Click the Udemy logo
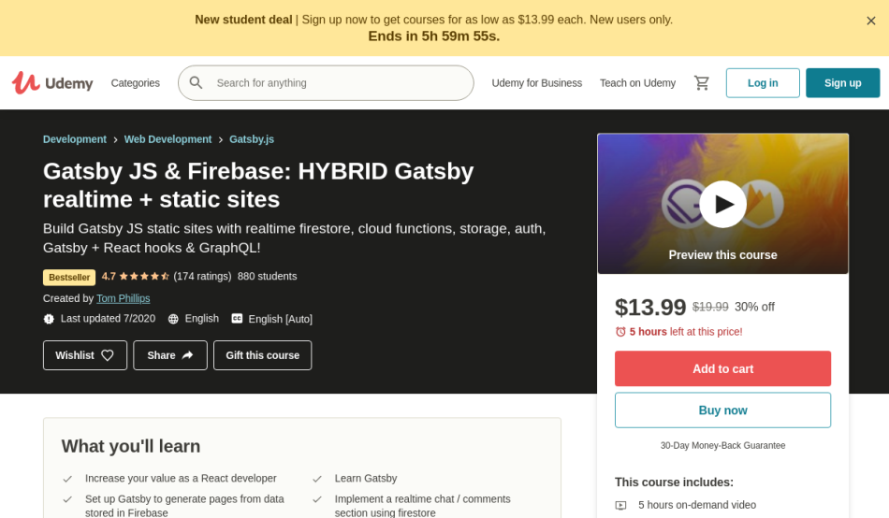 (x=52, y=82)
